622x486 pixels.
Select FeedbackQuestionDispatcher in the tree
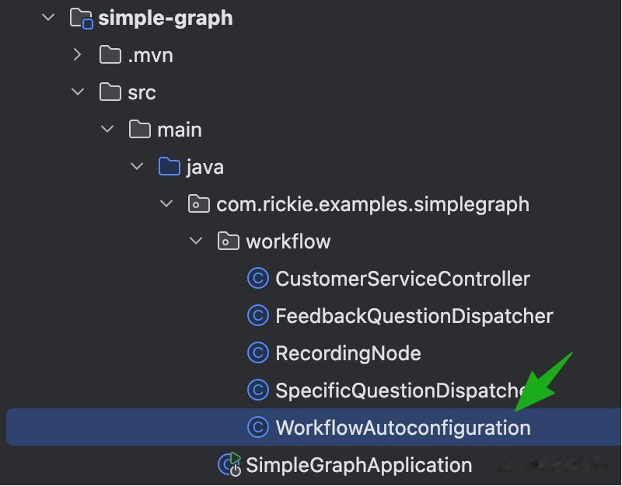pos(414,316)
